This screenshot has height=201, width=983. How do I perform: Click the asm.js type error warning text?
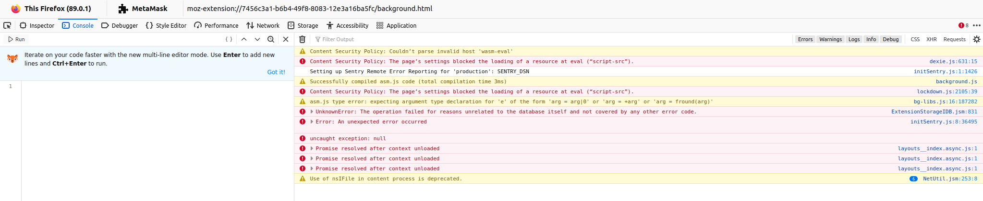coord(511,101)
